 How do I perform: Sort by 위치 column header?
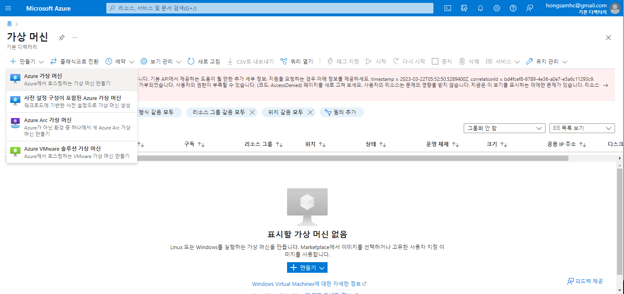click(315, 144)
